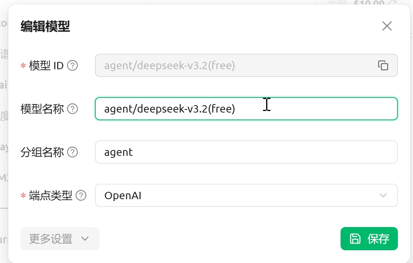
Task: Copy the model ID to clipboard
Action: tap(383, 65)
